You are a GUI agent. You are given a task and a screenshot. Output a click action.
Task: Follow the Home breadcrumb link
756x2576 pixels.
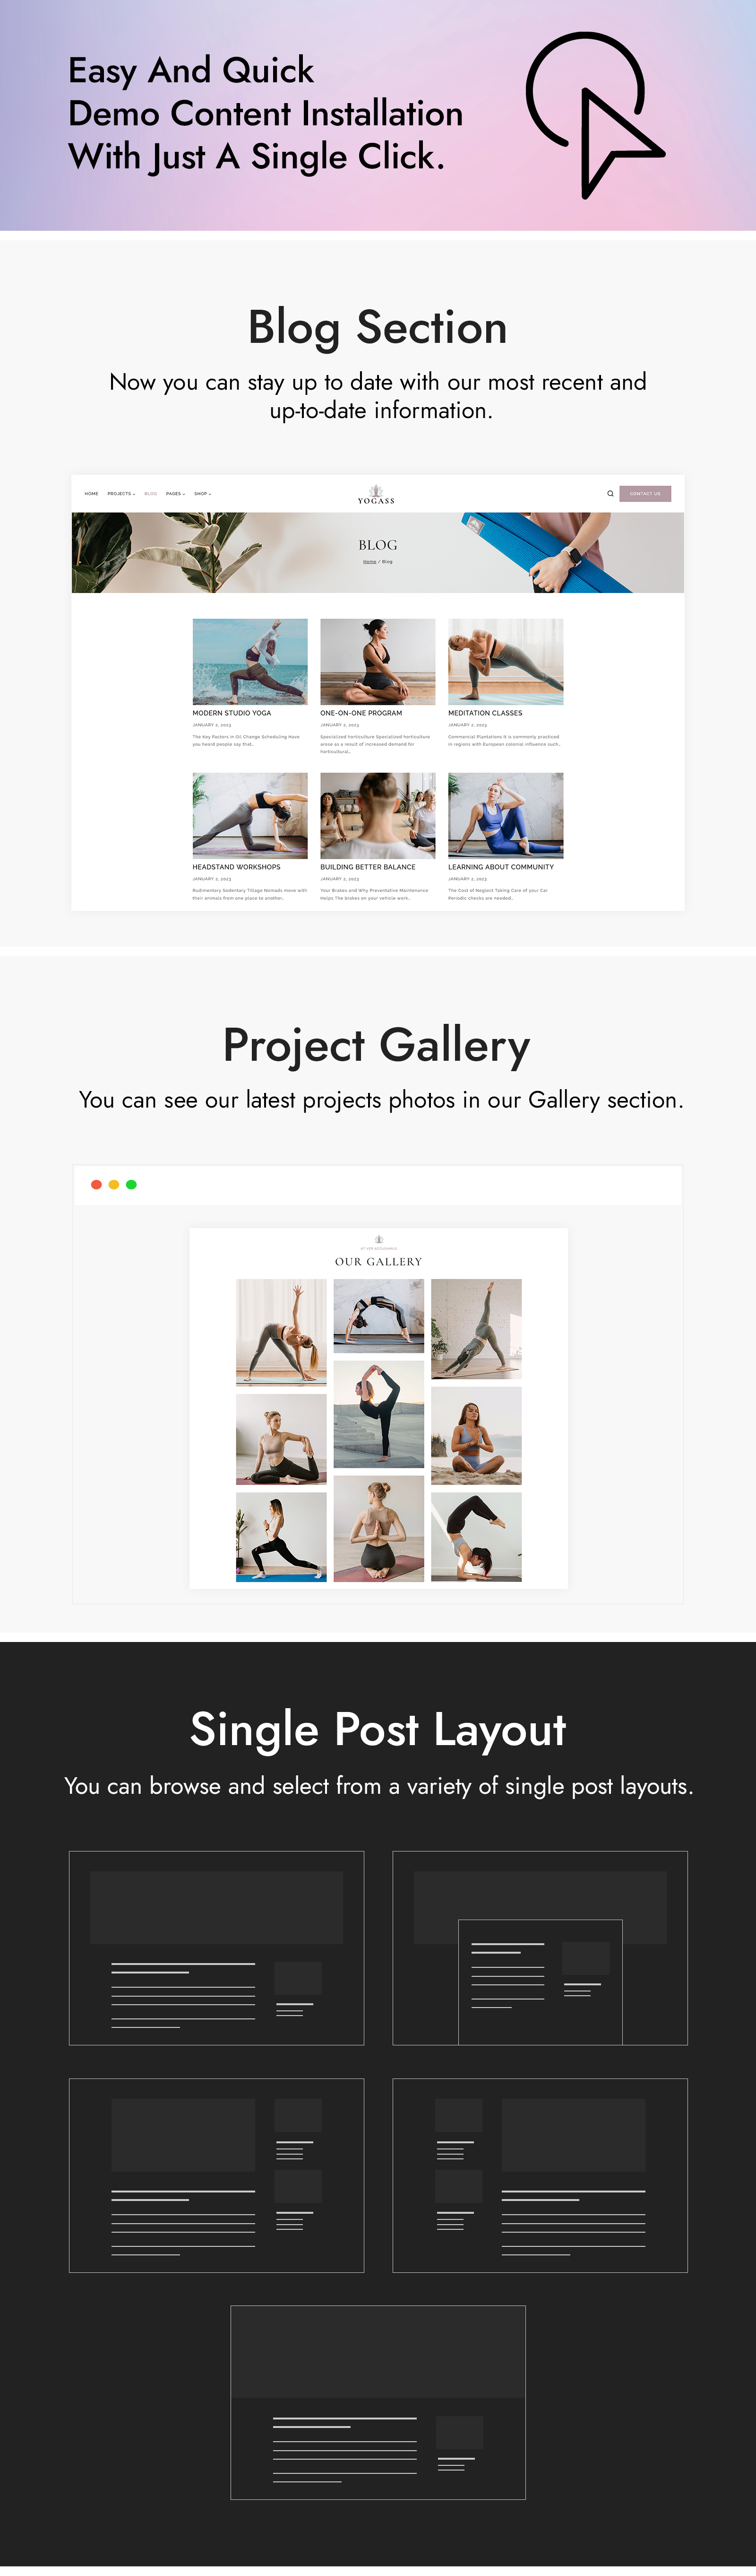pos(369,561)
